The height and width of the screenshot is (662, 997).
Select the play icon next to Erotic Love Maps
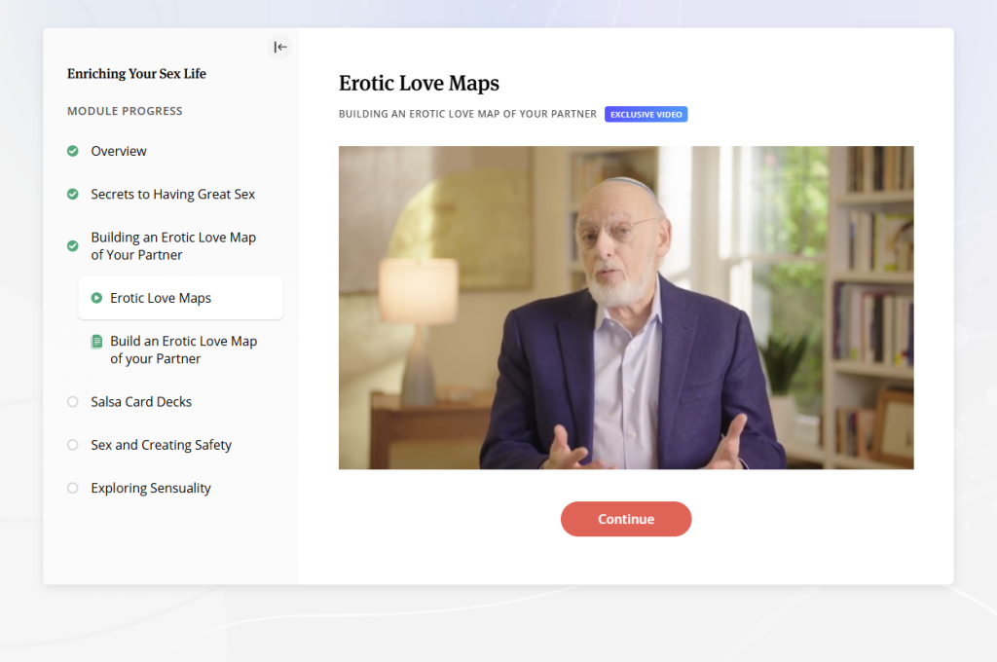pyautogui.click(x=97, y=298)
